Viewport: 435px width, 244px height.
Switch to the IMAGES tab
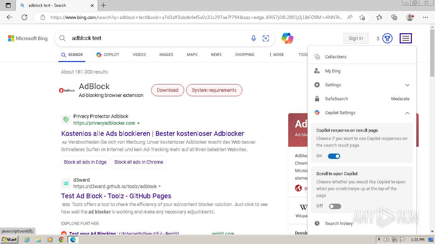[166, 55]
